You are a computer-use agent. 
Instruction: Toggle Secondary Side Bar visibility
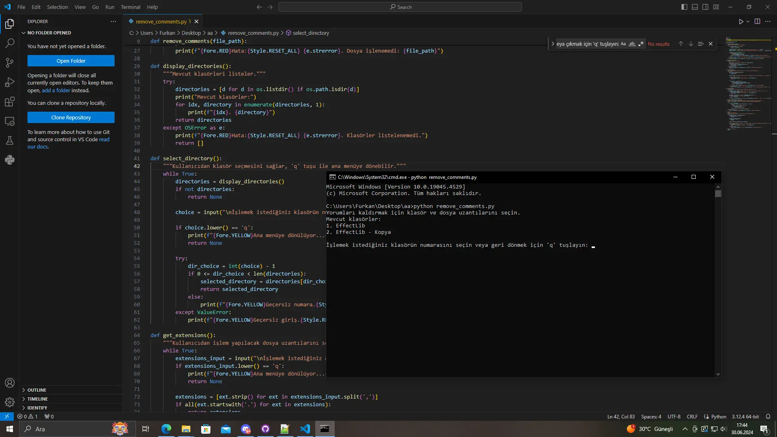tap(705, 7)
